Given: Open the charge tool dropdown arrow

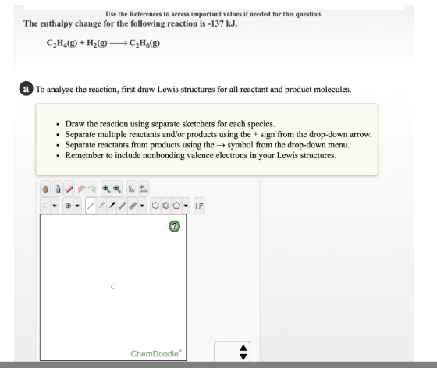Looking at the screenshot, I should (77, 206).
